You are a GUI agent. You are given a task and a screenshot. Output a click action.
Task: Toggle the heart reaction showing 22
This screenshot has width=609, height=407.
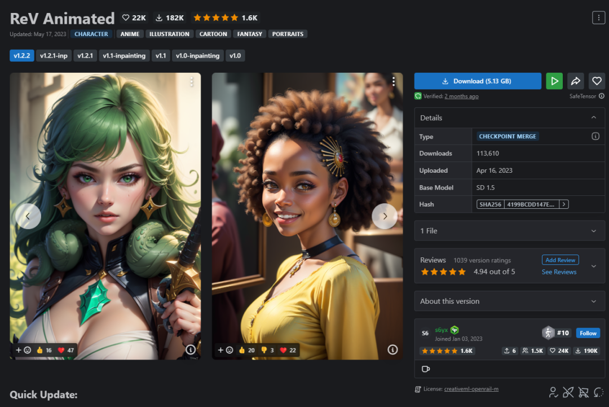(288, 350)
